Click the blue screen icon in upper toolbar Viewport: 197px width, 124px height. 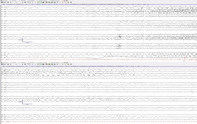[43, 2]
